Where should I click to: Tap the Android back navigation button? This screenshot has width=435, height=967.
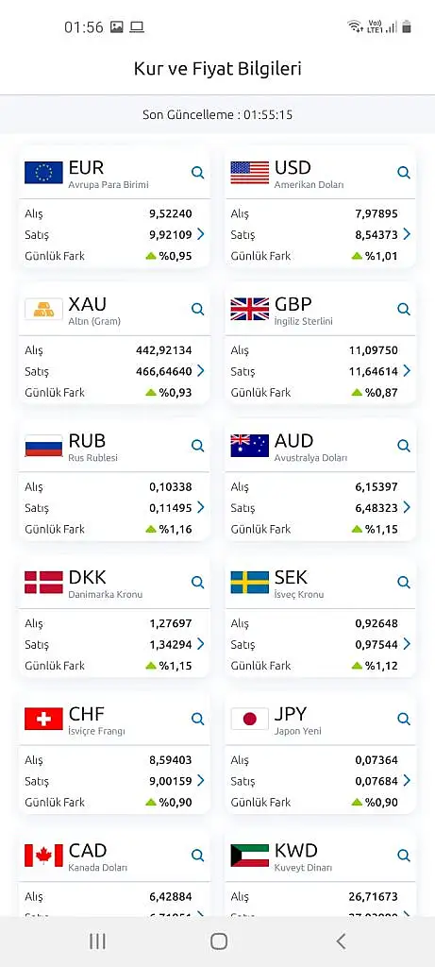[341, 942]
